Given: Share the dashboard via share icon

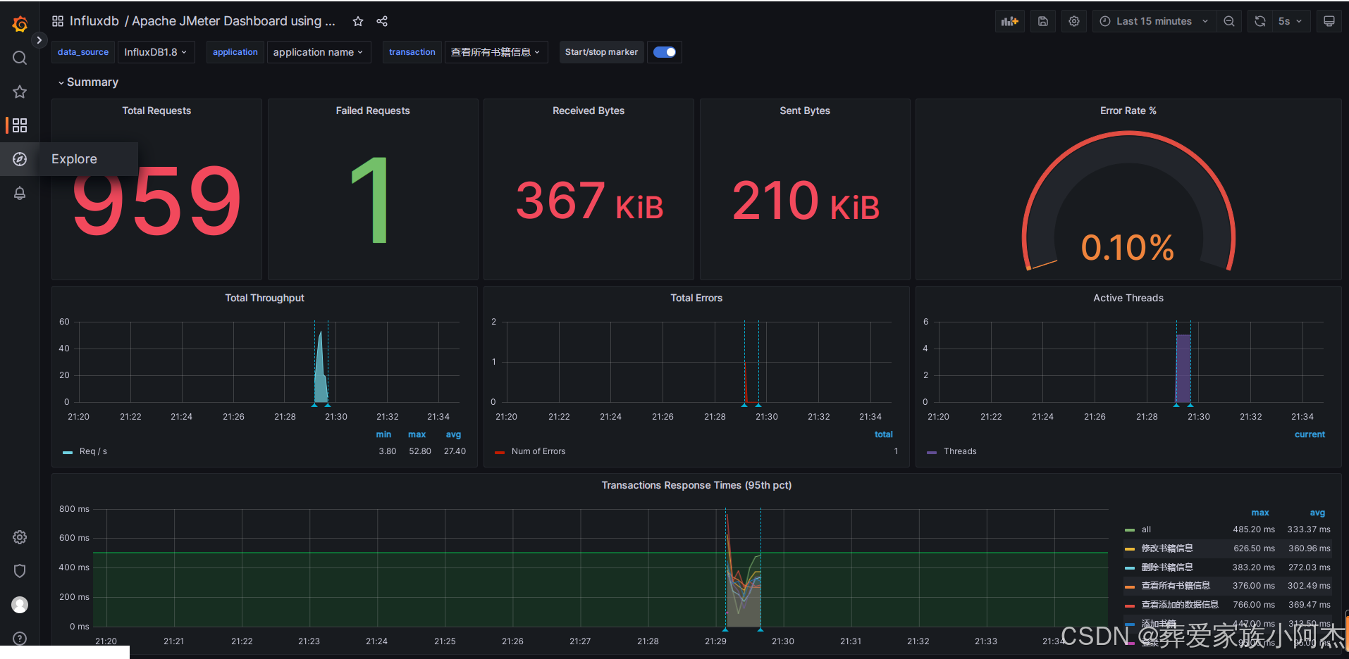Looking at the screenshot, I should pos(382,21).
